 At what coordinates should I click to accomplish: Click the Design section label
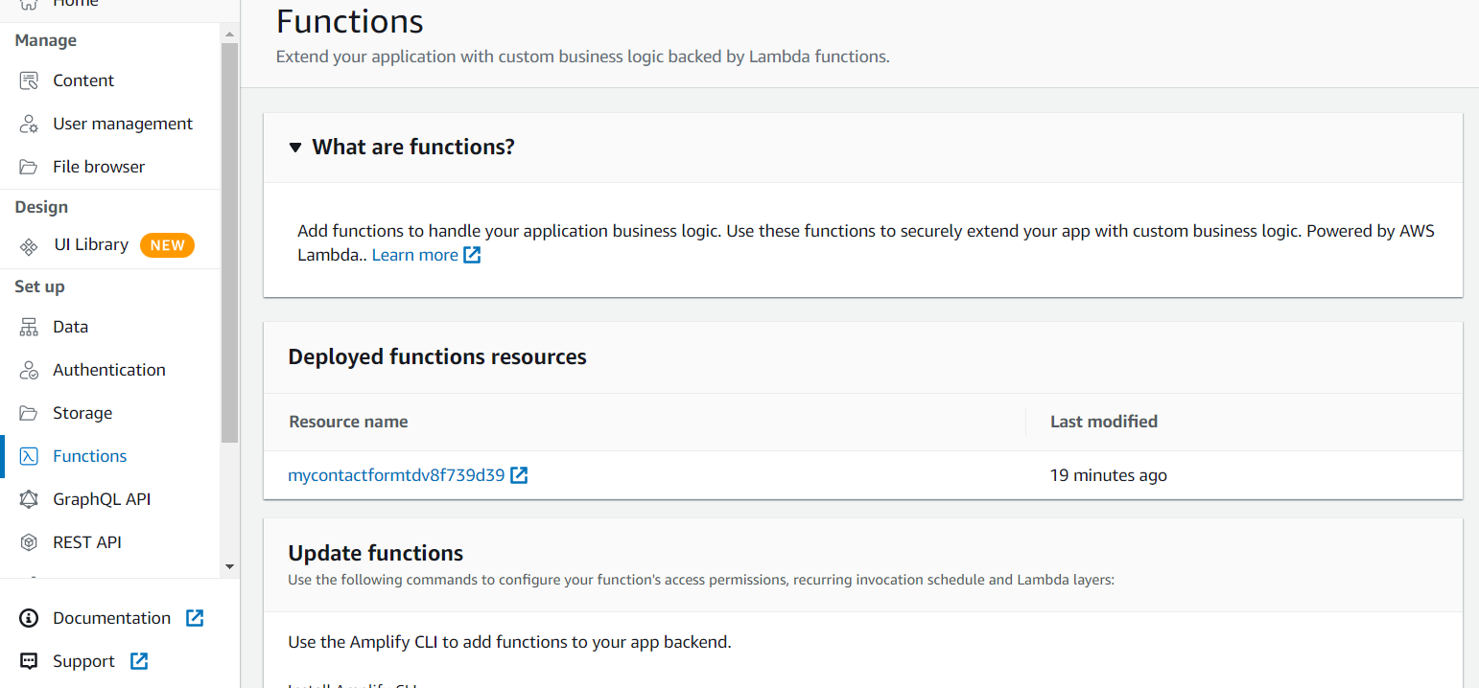[x=41, y=207]
